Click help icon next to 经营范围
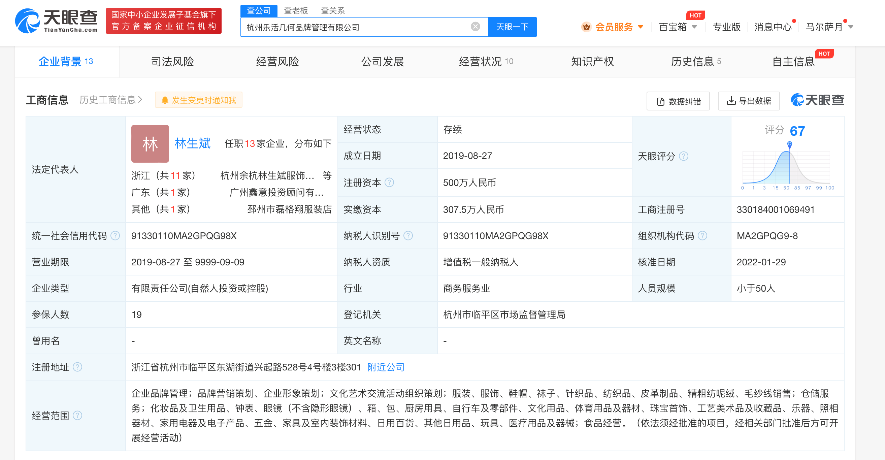 78,415
